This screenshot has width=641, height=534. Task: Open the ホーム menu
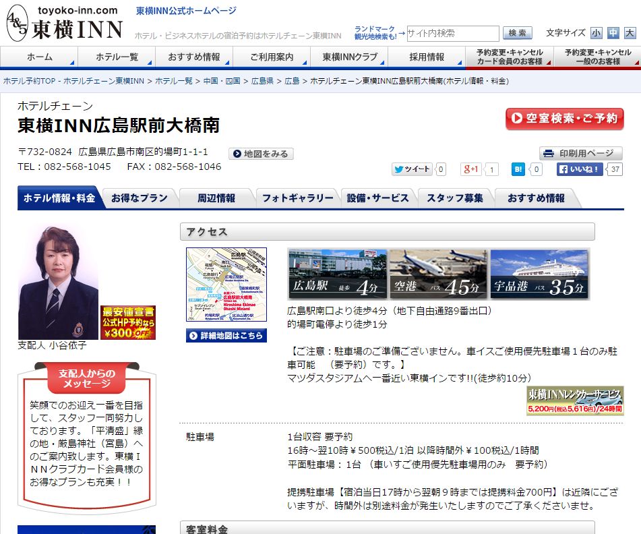39,57
